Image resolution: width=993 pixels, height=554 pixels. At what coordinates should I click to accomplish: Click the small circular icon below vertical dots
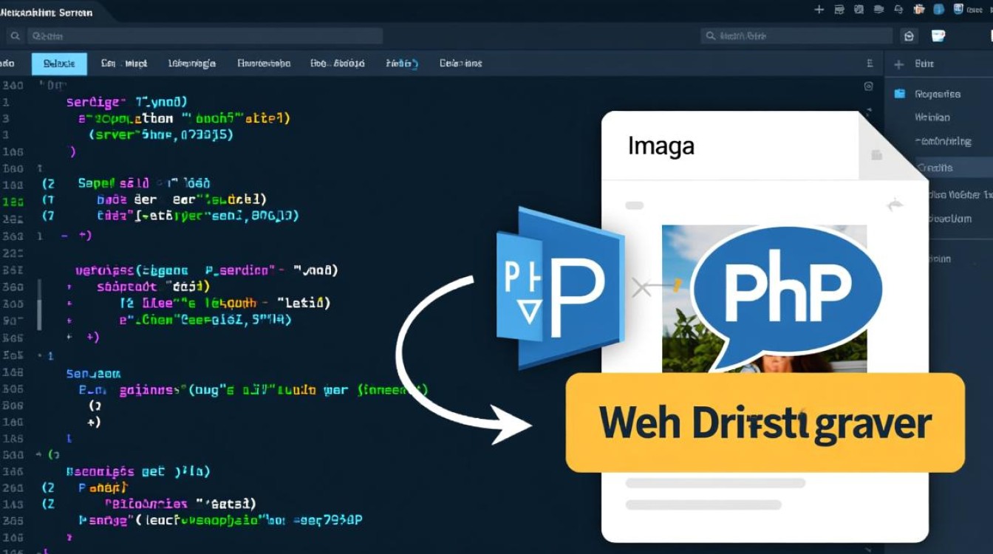tap(869, 86)
